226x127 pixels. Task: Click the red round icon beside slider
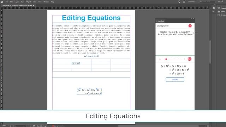189,59
